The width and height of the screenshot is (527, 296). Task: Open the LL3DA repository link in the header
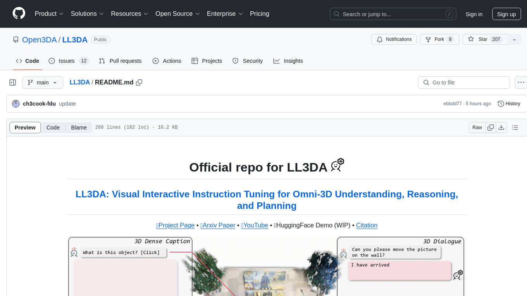pyautogui.click(x=75, y=40)
